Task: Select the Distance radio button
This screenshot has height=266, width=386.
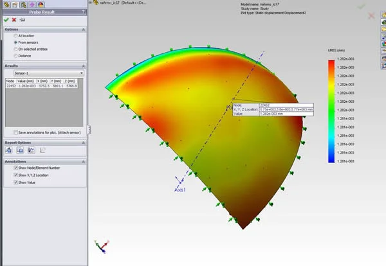Action: point(16,55)
